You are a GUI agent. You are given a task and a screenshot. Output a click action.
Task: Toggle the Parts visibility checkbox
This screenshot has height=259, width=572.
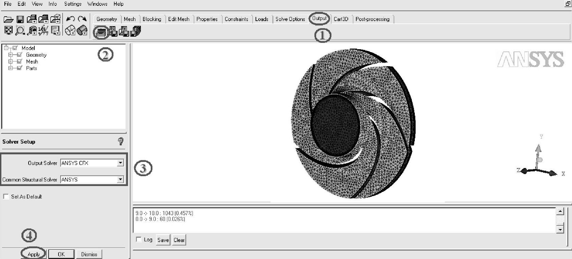19,68
